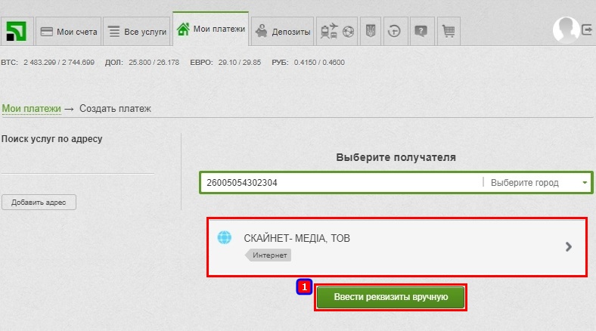Click the chevron arrow on the СКАЙНЕТ row
Viewport: 596px width, 331px height.
569,246
